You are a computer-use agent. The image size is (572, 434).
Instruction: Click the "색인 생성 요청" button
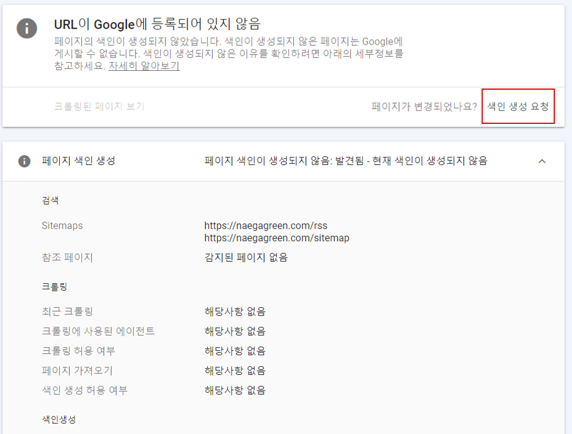(x=518, y=106)
